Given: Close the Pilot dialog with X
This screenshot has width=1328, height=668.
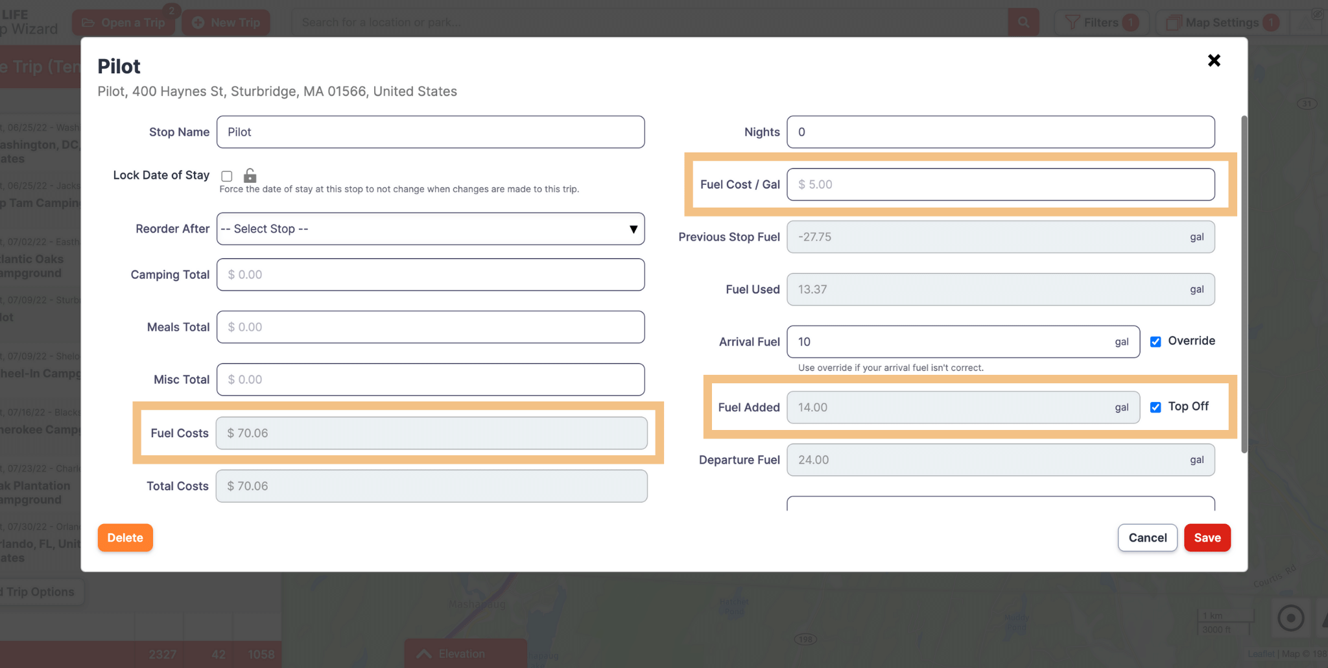Looking at the screenshot, I should [x=1214, y=60].
